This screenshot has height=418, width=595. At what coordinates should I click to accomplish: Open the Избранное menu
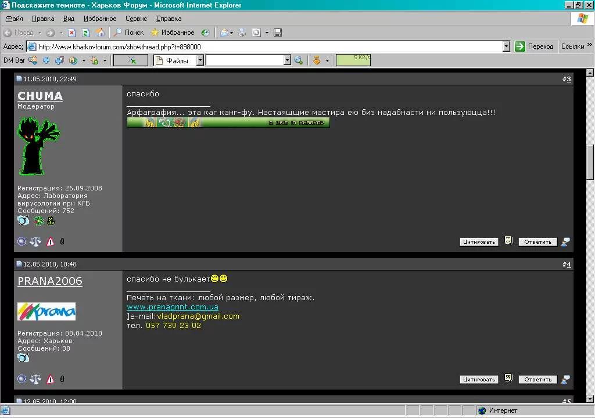[100, 19]
